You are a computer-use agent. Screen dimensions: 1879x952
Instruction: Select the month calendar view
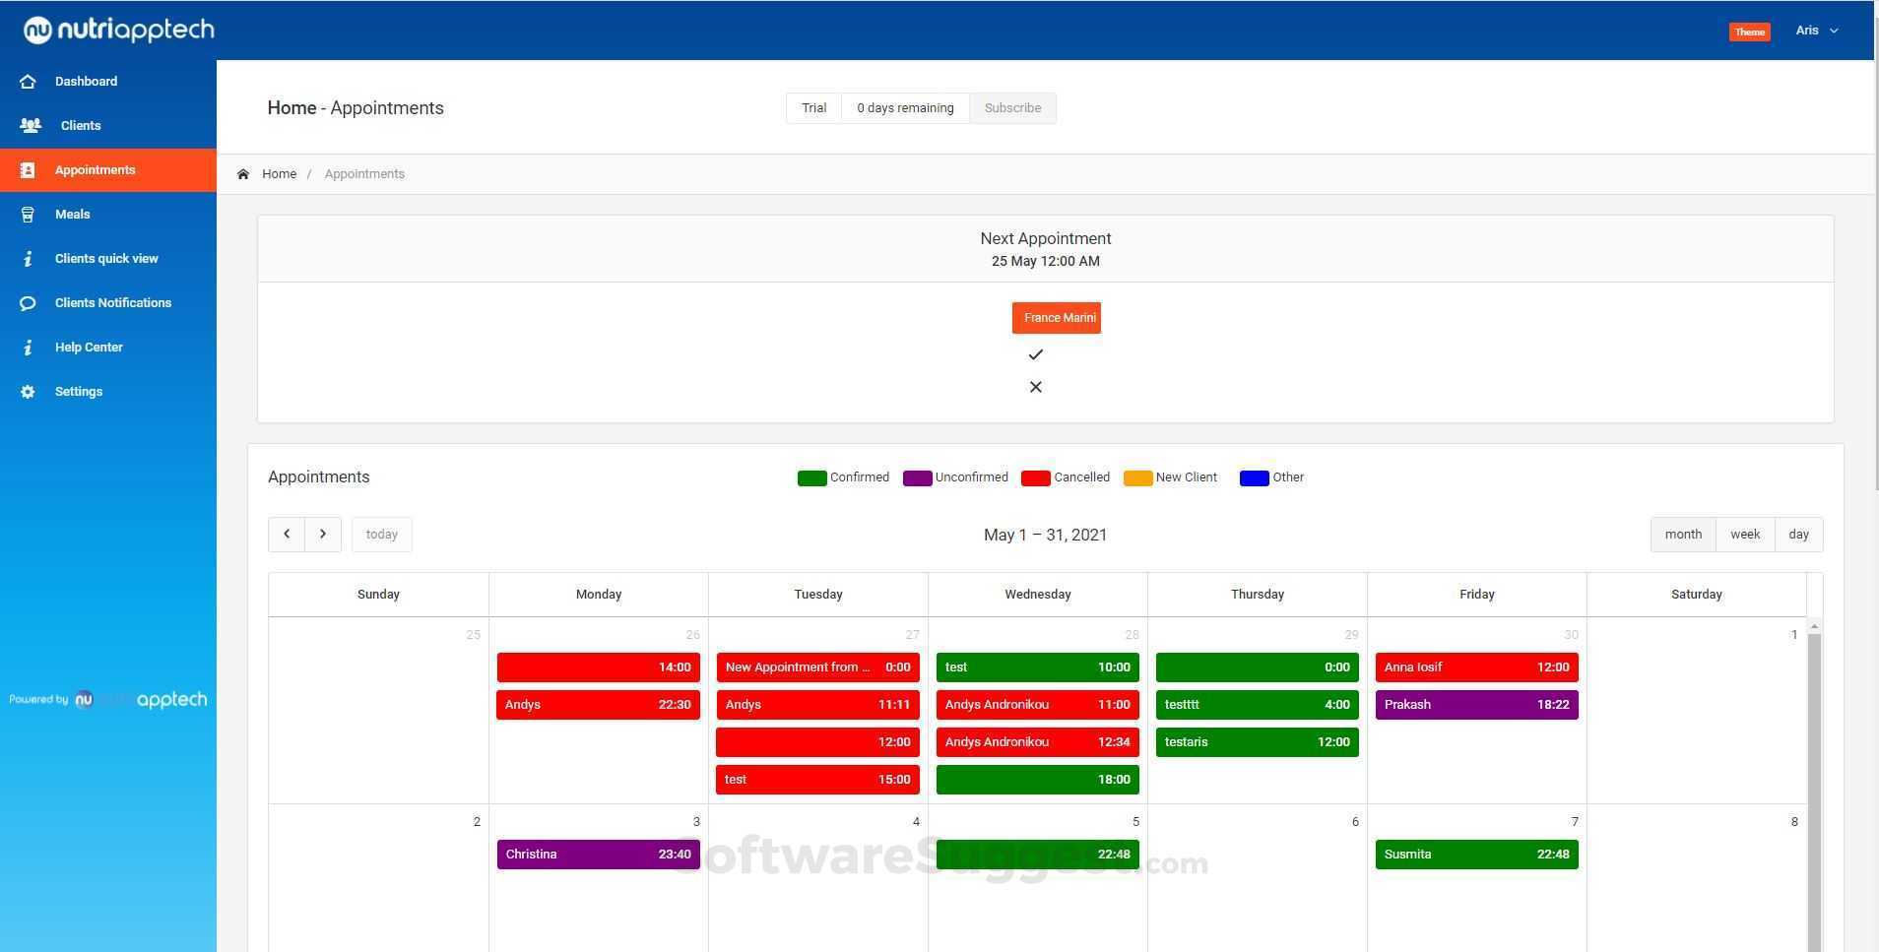1683,535
